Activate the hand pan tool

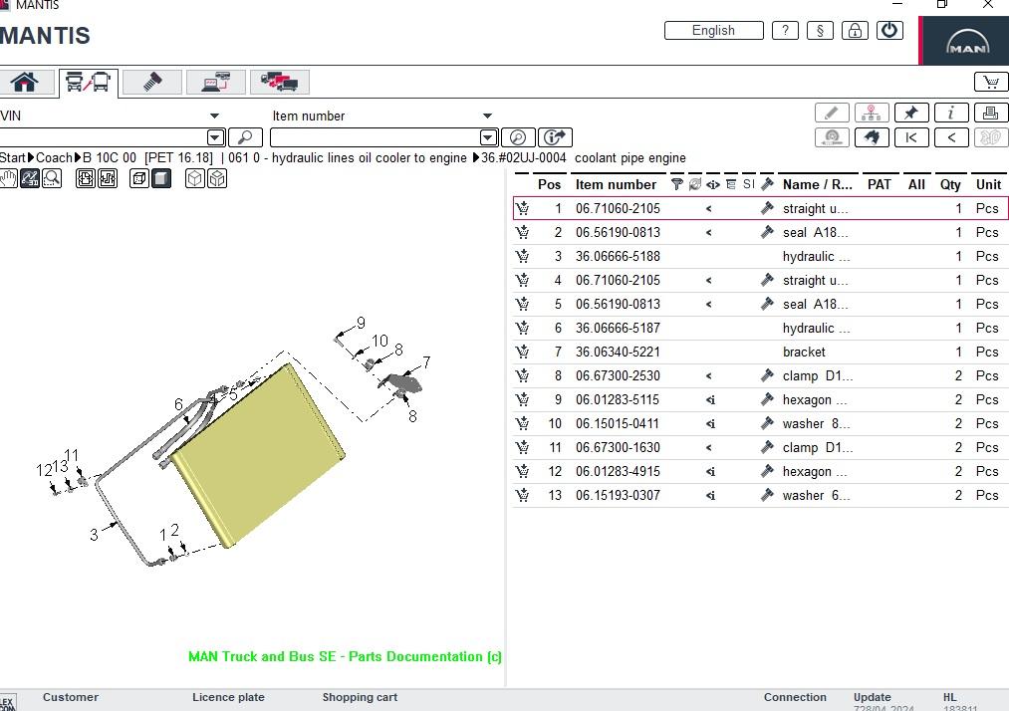point(9,178)
